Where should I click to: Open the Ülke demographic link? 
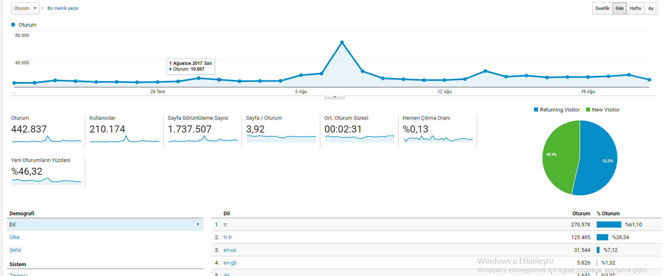[14, 237]
